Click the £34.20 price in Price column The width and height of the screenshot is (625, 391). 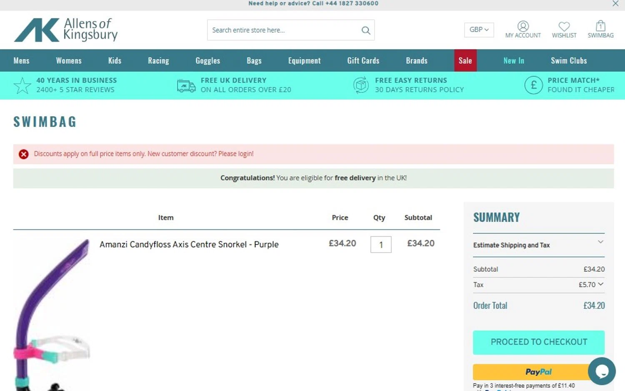342,244
